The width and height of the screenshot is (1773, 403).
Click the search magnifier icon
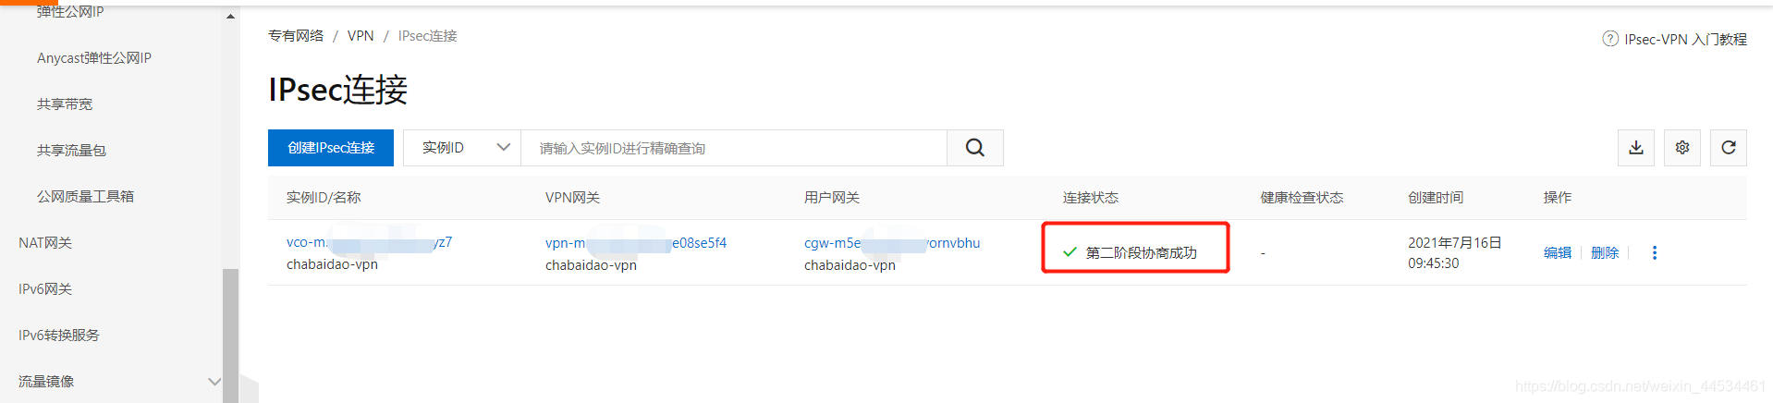coord(974,148)
